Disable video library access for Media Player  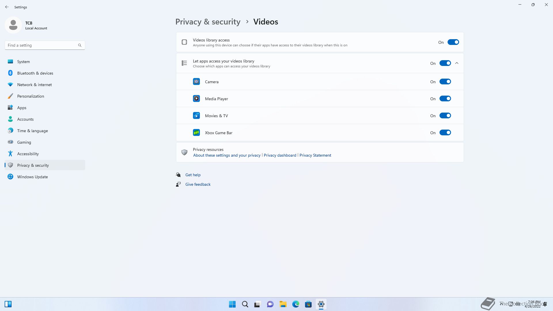click(x=445, y=99)
